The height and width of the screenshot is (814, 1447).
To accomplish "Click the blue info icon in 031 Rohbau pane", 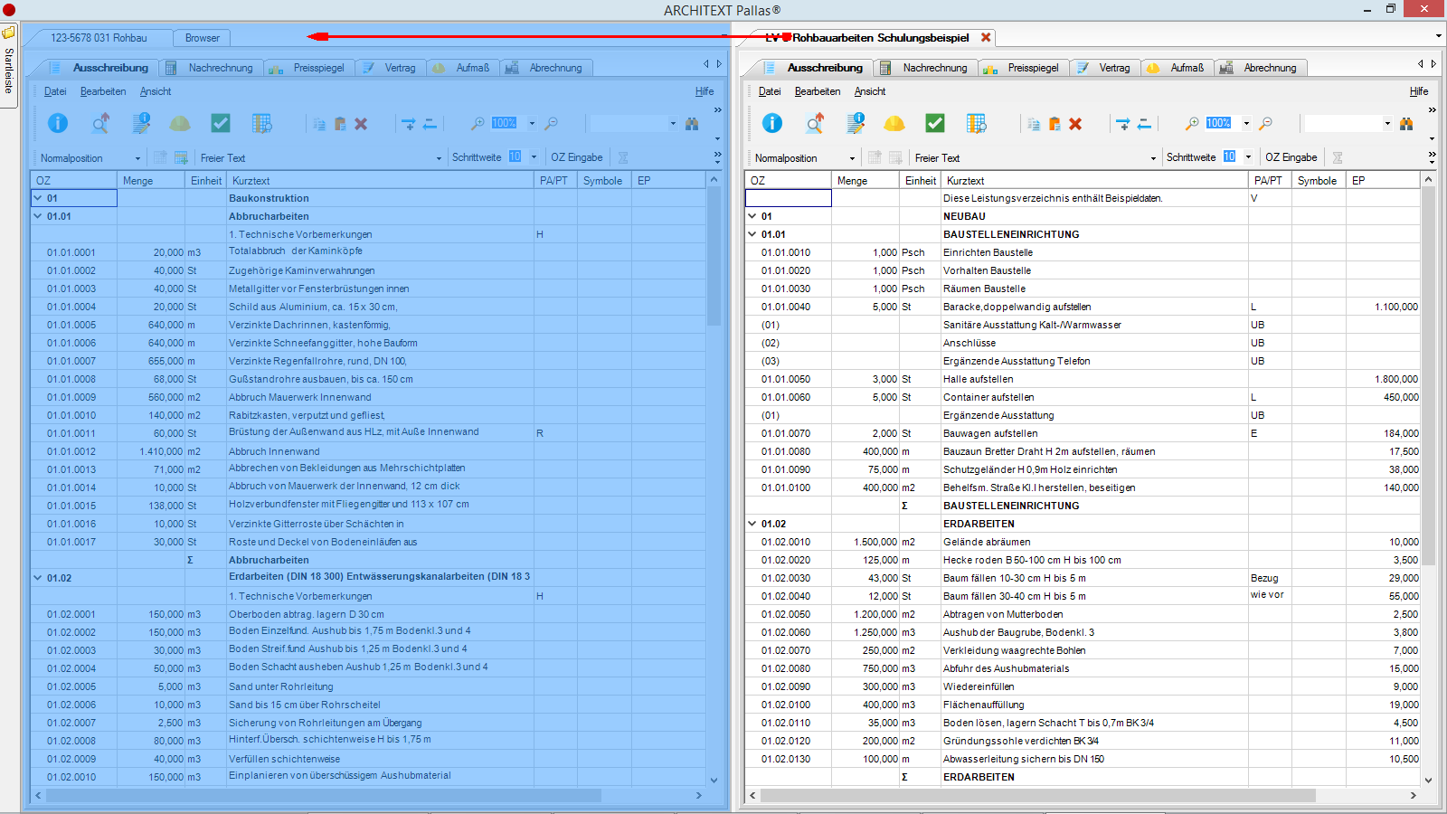I will tap(58, 123).
